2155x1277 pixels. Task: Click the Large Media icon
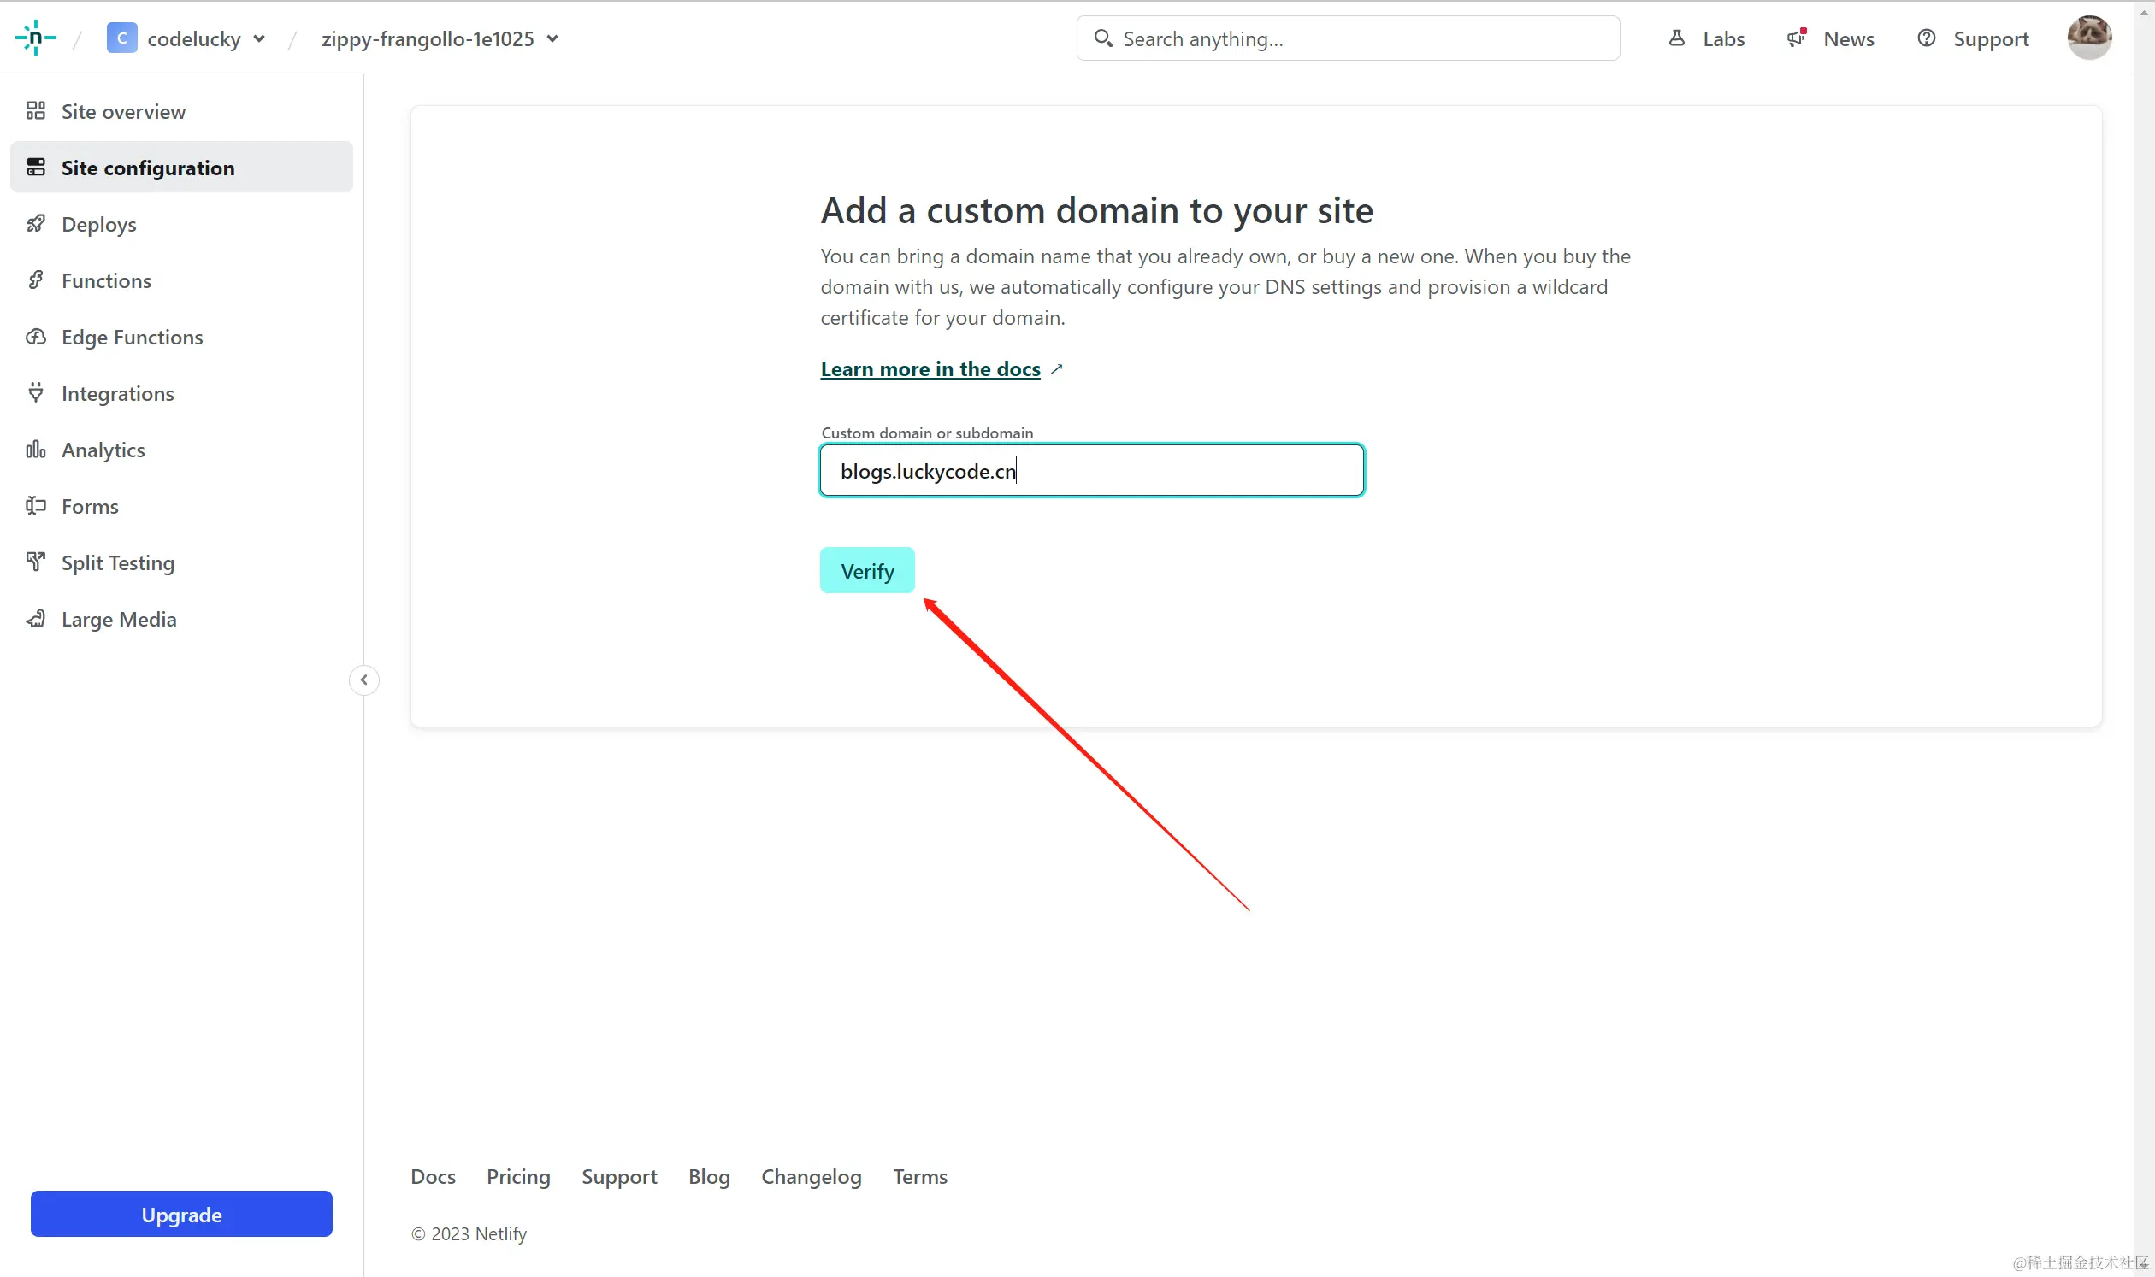[x=35, y=619]
